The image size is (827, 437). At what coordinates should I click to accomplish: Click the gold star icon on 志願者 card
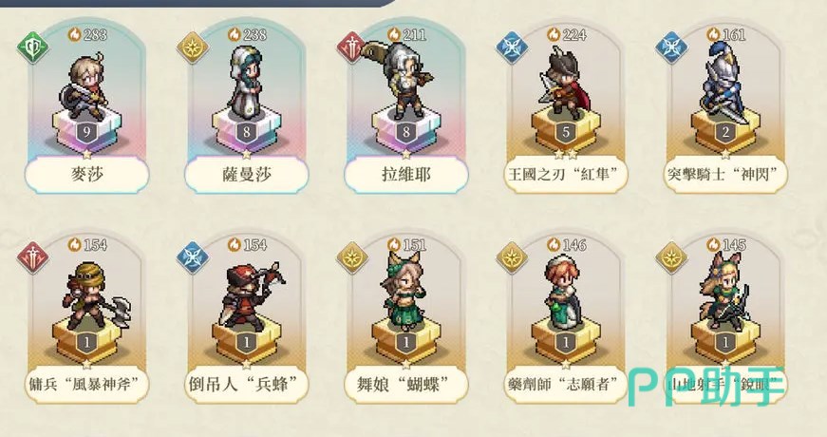(x=512, y=257)
